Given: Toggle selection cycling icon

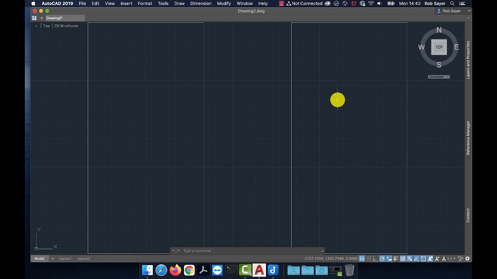Looking at the screenshot, I should tap(410, 258).
